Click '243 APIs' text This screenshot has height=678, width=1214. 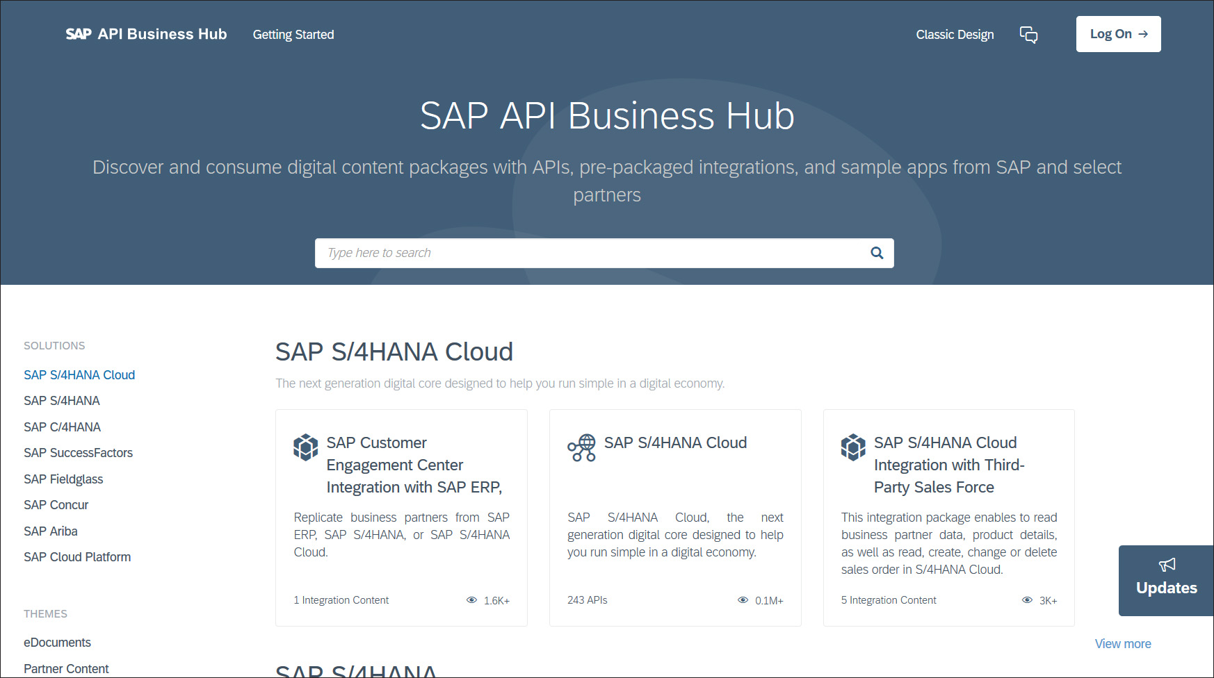pos(588,600)
